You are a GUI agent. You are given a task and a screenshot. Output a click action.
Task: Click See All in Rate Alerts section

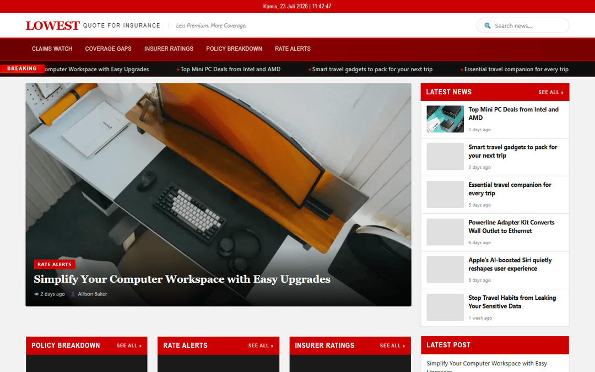261,346
